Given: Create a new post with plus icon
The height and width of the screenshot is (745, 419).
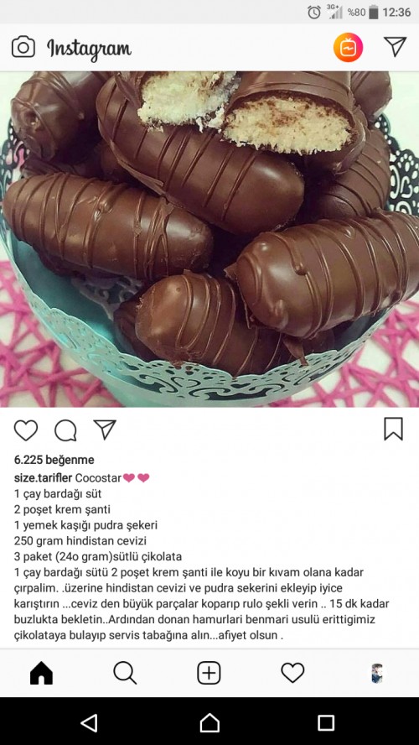Looking at the screenshot, I should (209, 673).
